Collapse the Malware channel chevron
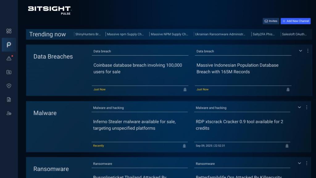 299,107
